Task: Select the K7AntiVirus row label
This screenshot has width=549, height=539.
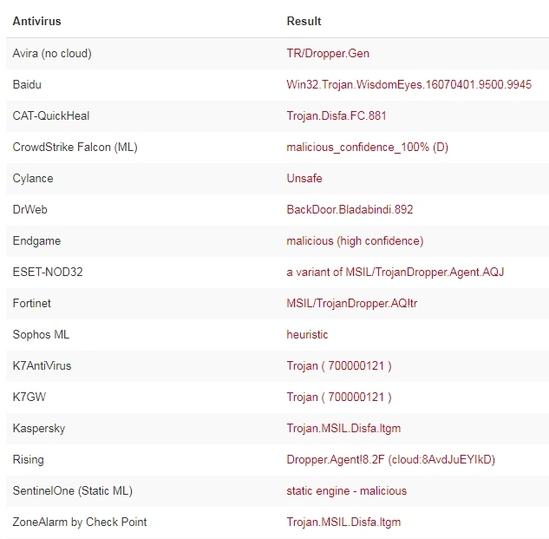Action: [42, 366]
